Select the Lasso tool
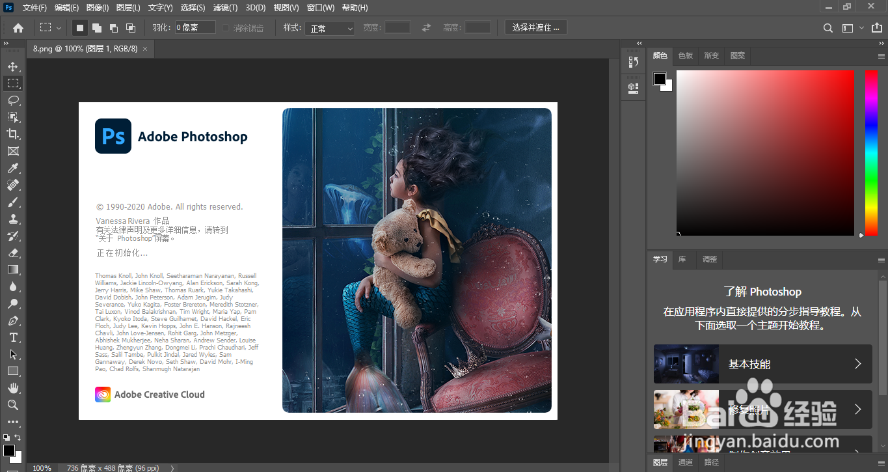This screenshot has height=472, width=888. (13, 100)
